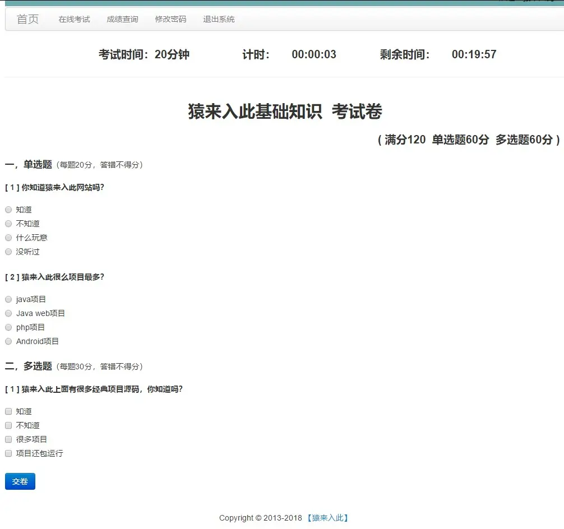This screenshot has height=529, width=564.
Task: Check the 知道 checkbox in multiple choice
Action: pos(8,411)
